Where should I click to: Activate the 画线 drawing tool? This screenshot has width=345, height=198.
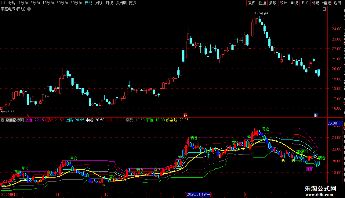tap(294, 3)
